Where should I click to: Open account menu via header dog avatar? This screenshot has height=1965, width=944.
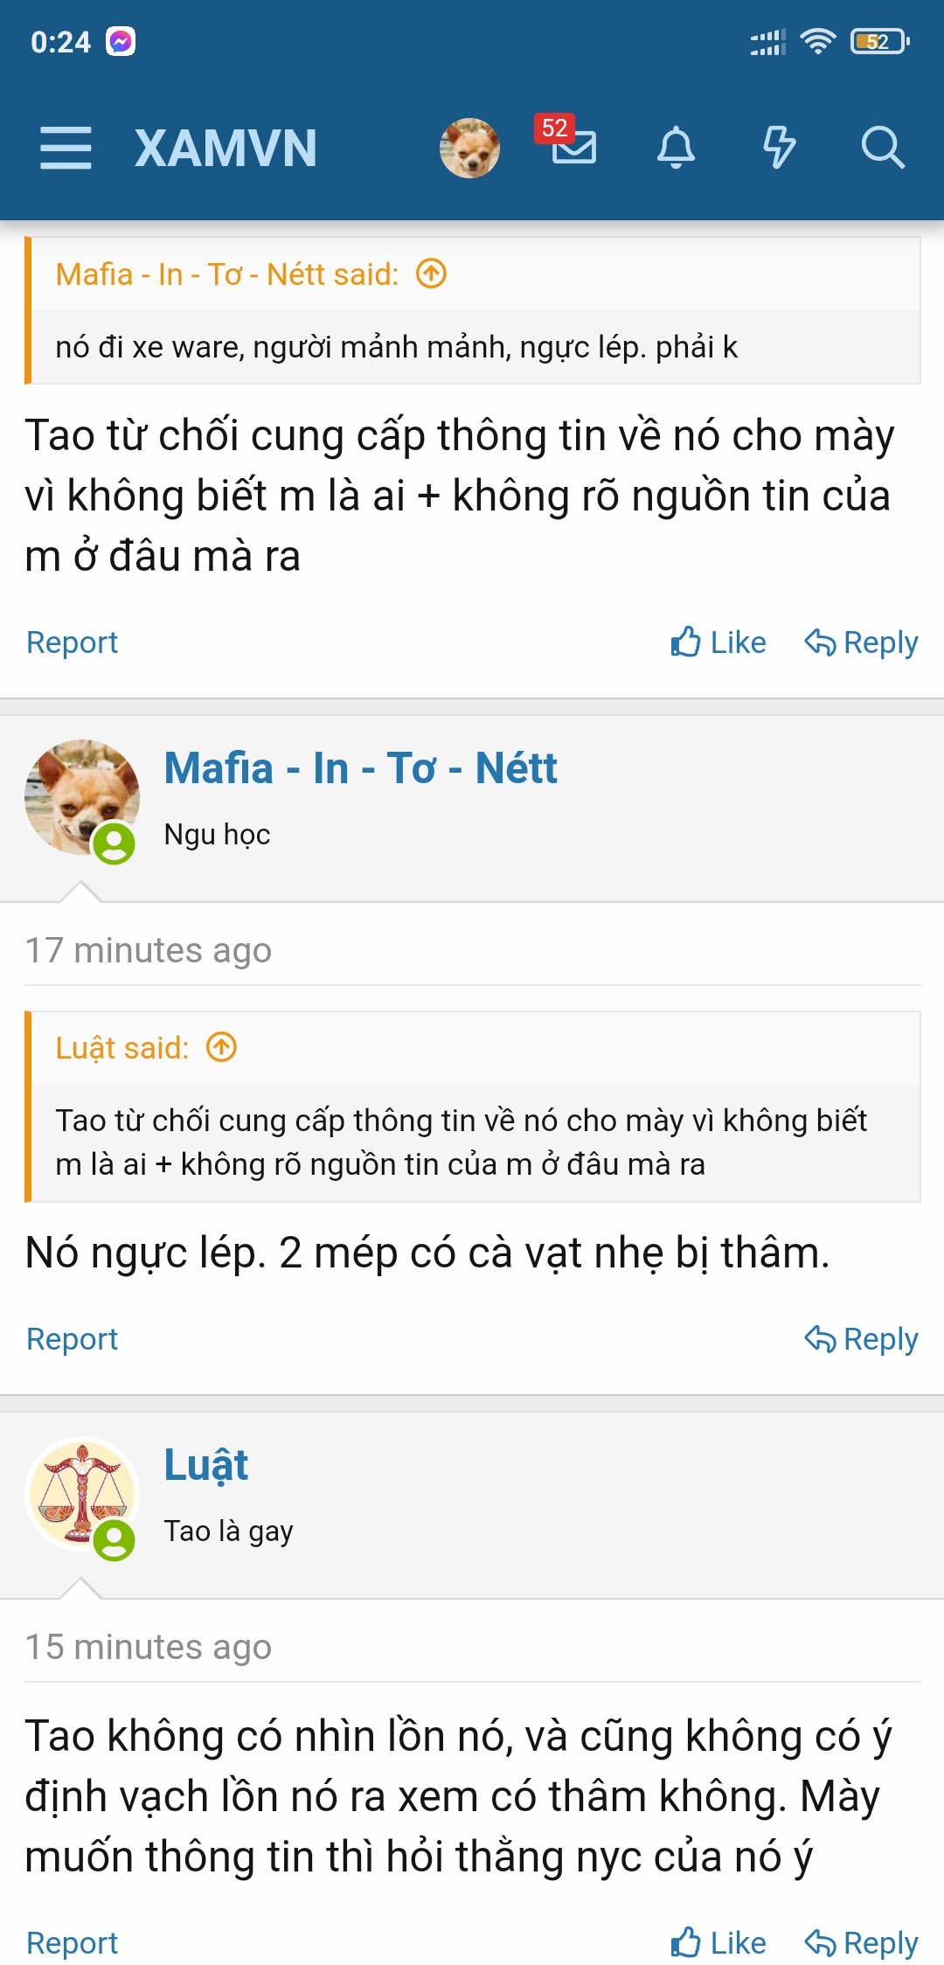(x=469, y=148)
